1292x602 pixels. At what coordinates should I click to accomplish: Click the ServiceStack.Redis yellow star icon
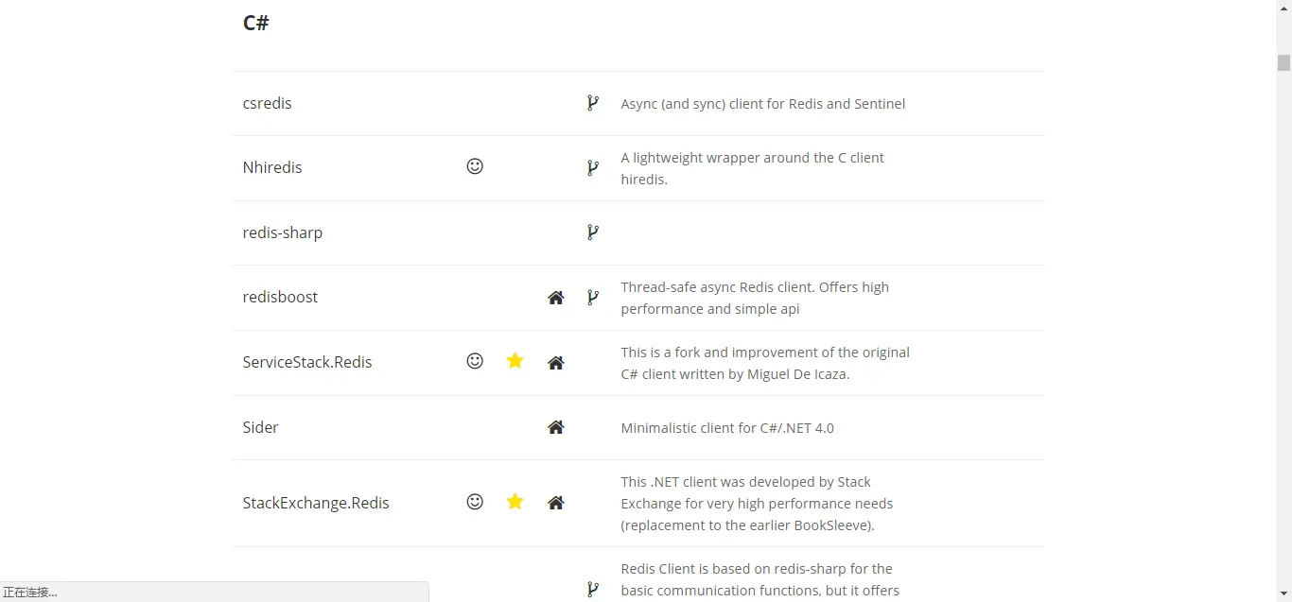(x=515, y=361)
